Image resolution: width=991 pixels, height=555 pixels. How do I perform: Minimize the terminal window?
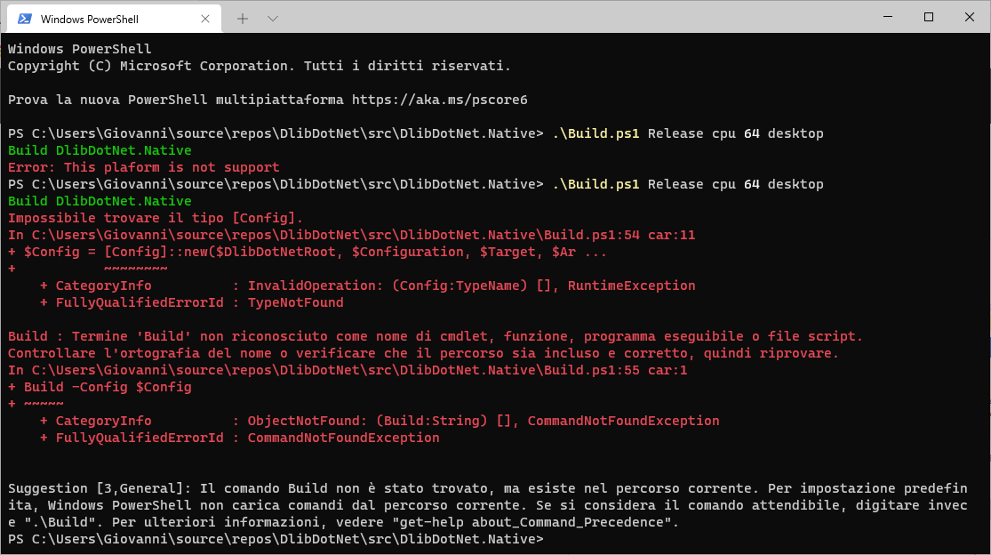click(x=887, y=16)
